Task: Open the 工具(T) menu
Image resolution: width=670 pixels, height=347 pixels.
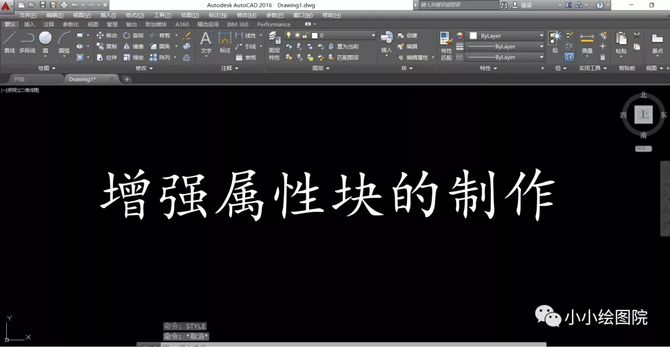Action: point(163,15)
